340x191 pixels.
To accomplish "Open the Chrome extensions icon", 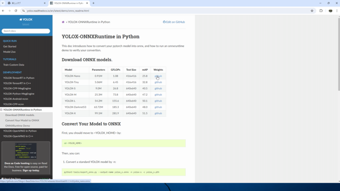I will tap(320, 11).
